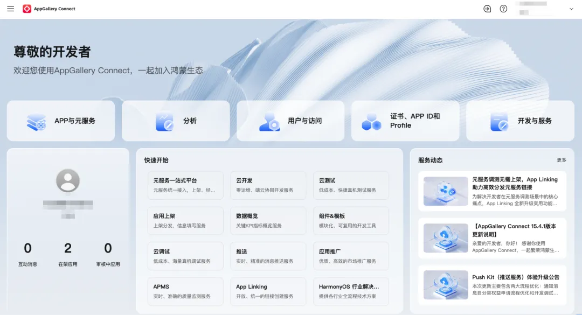
Task: Click the 尊敬的开发者 greeting heading
Action: tap(52, 52)
